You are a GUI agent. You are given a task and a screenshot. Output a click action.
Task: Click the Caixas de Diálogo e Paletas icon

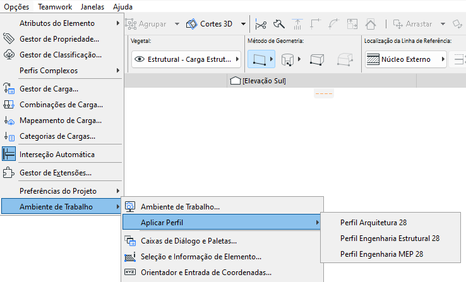coord(130,240)
